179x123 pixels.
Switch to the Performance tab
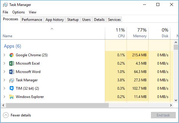point(32,20)
